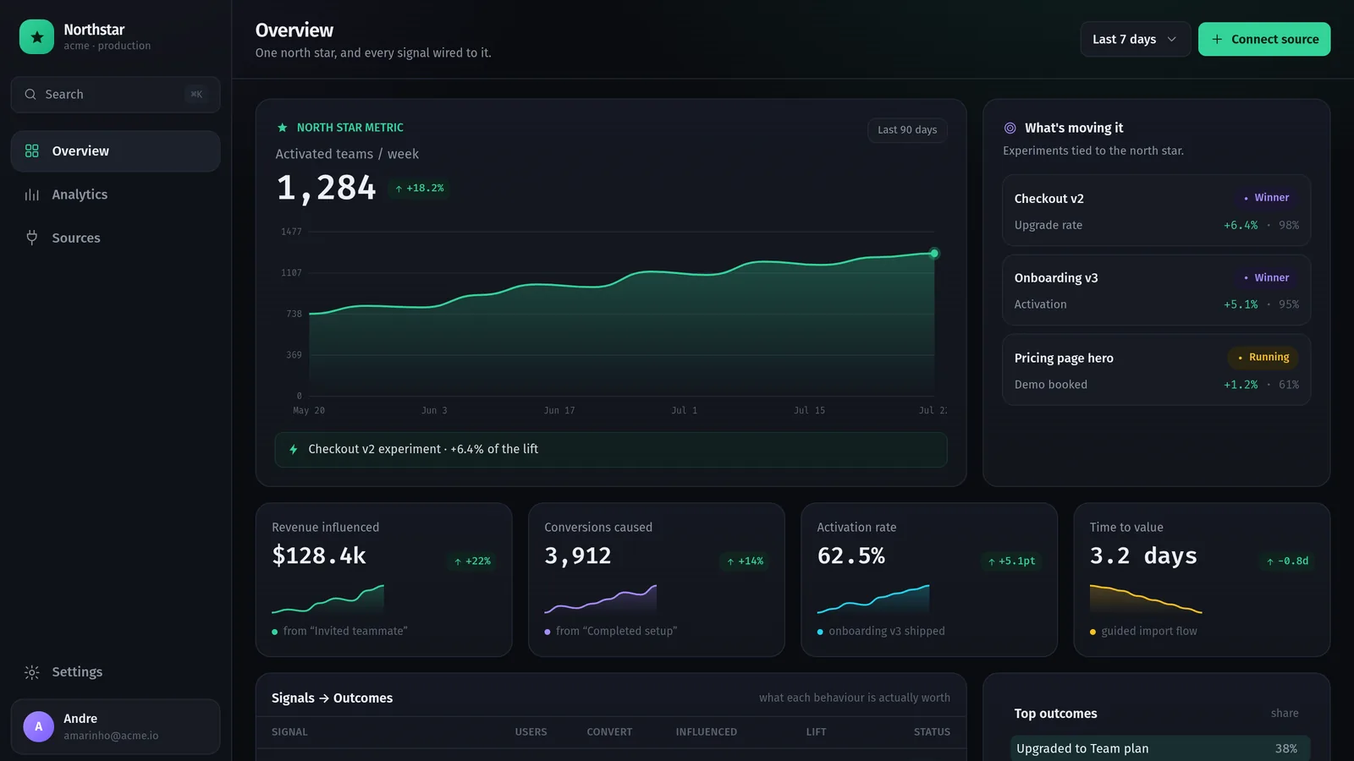Click Andre's purple avatar
The height and width of the screenshot is (761, 1354).
tap(38, 726)
